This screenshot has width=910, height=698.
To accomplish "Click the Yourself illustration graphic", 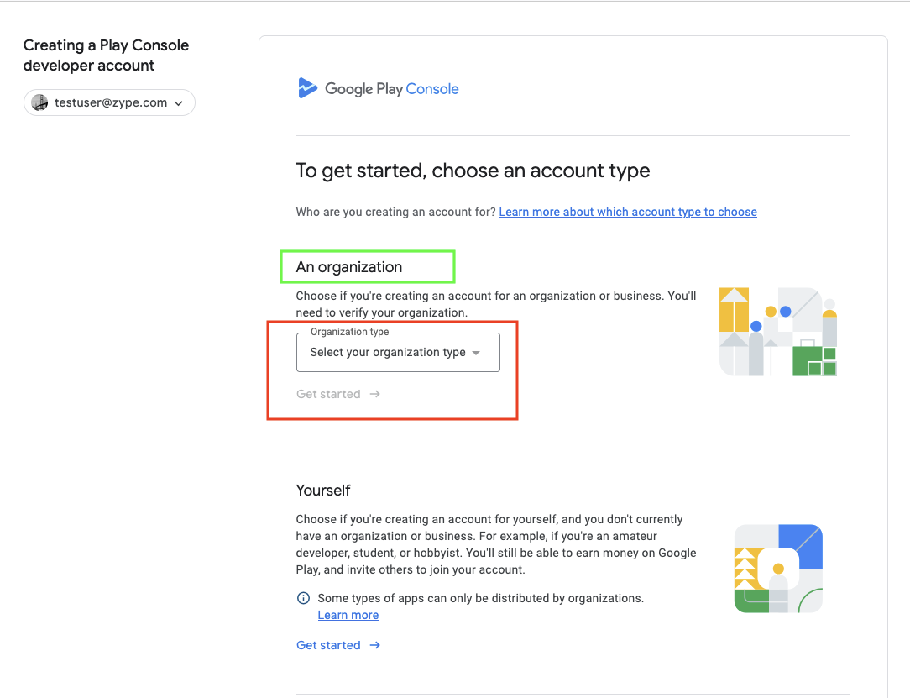I will pos(778,569).
